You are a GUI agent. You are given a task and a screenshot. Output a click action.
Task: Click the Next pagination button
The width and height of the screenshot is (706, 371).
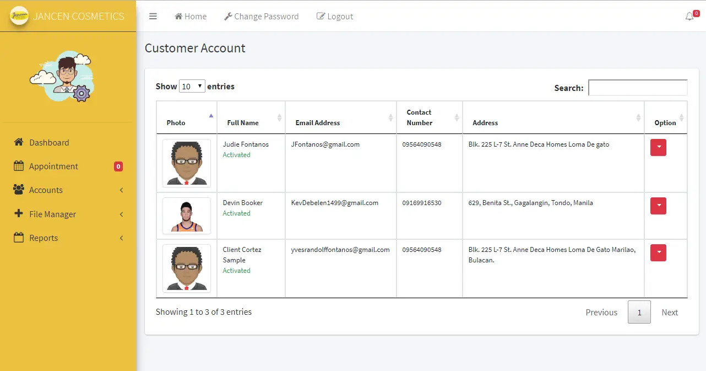tap(670, 312)
